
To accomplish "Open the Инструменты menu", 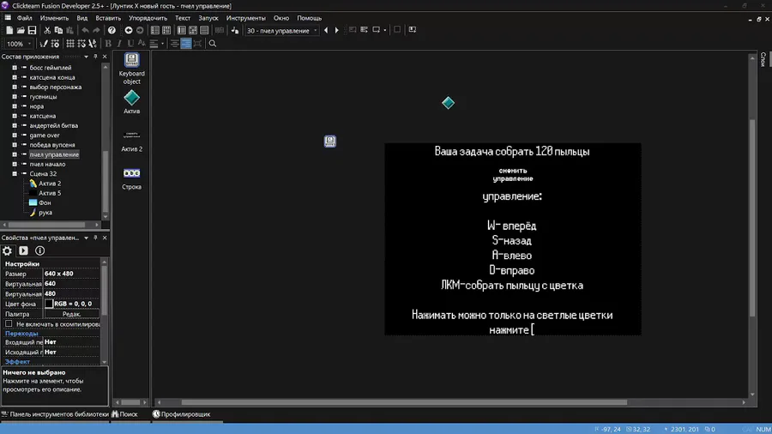I will tap(245, 18).
